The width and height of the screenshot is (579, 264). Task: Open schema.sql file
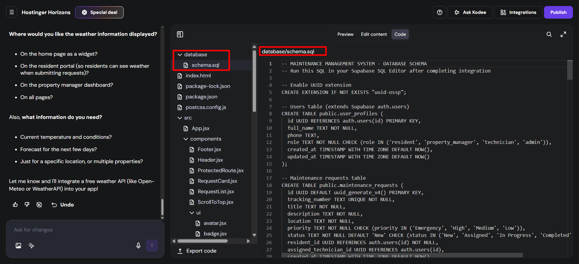coord(205,65)
